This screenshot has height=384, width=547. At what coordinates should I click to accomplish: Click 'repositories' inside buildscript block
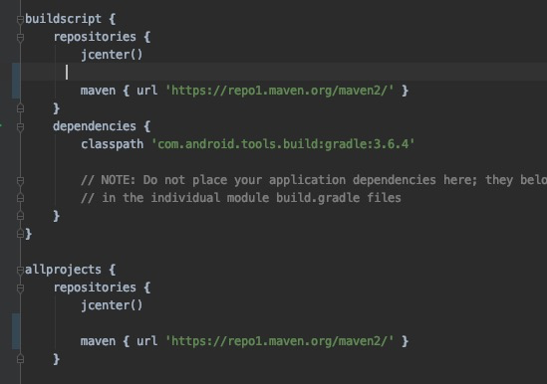[95, 37]
